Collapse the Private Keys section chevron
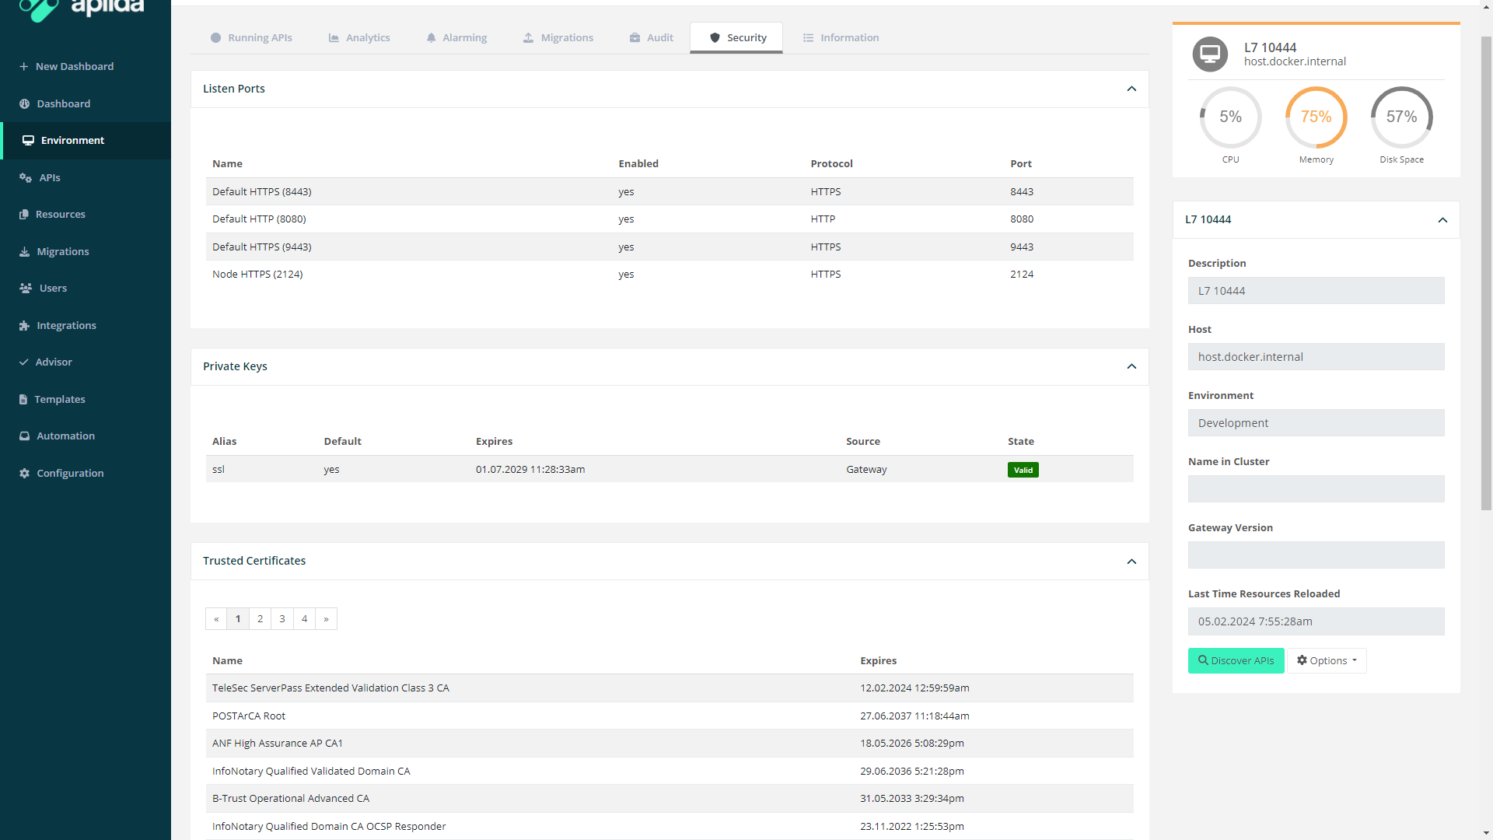 pyautogui.click(x=1131, y=366)
